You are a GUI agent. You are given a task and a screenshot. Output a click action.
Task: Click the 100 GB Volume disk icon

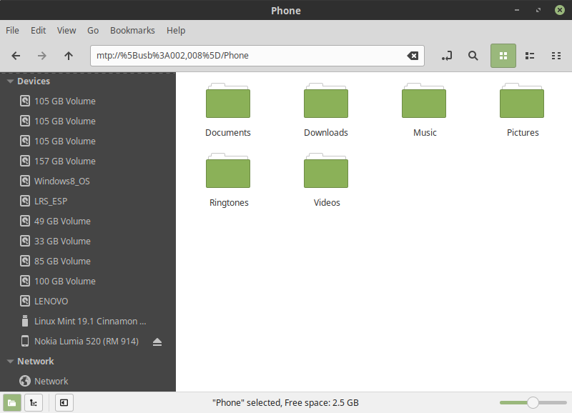coord(25,281)
